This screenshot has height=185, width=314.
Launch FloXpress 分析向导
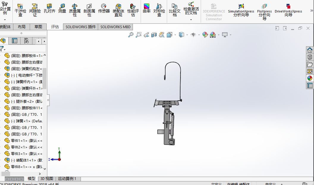coord(264,12)
